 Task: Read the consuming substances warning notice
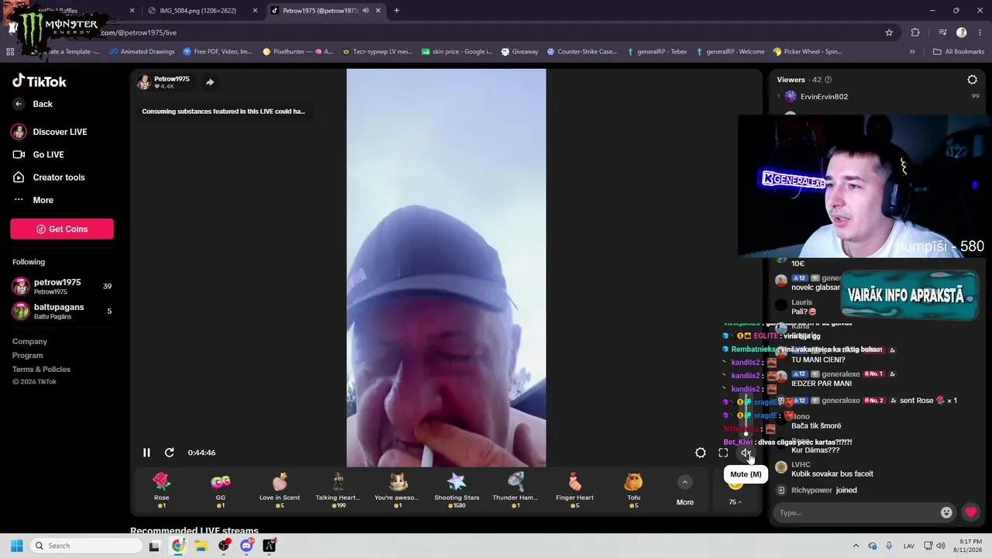(x=223, y=112)
